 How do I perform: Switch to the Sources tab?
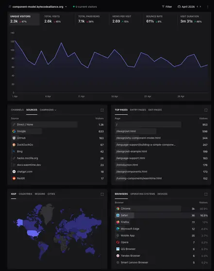coord(32,110)
